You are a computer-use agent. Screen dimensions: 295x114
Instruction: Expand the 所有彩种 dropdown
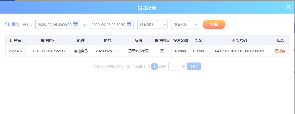pyautogui.click(x=152, y=25)
